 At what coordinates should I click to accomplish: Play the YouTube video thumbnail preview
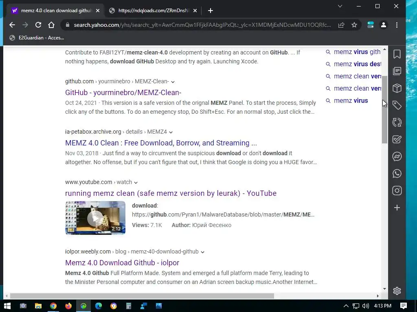click(95, 218)
